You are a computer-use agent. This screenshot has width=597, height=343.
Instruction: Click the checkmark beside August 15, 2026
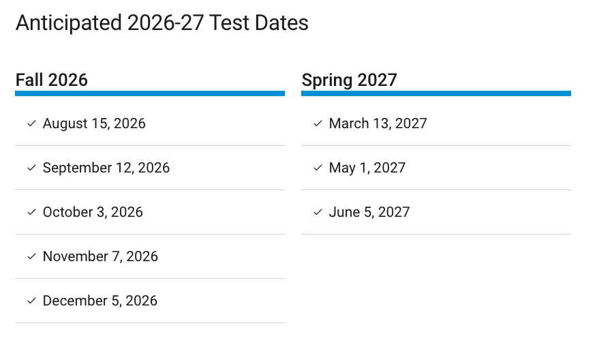pyautogui.click(x=31, y=123)
